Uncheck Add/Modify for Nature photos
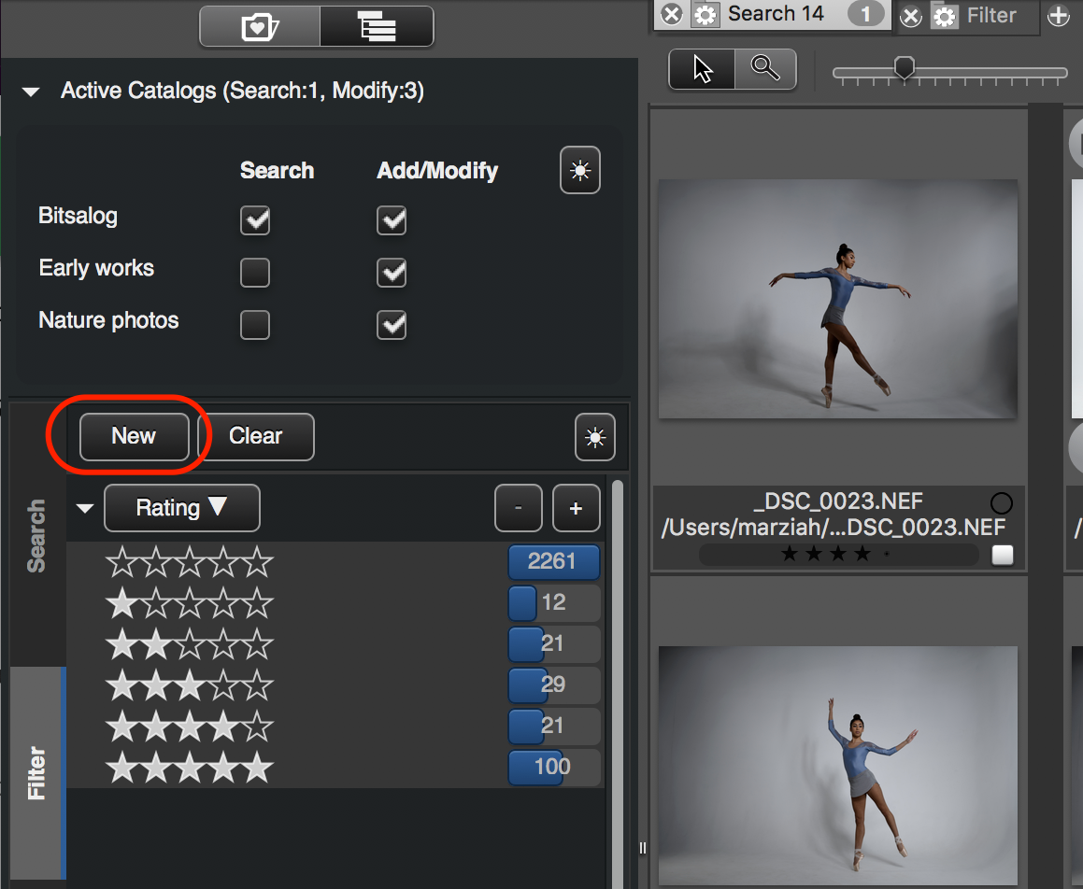This screenshot has height=889, width=1083. click(x=392, y=325)
